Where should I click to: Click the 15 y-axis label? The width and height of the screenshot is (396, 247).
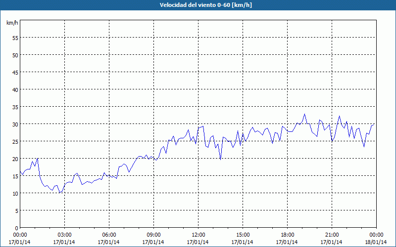15,176
